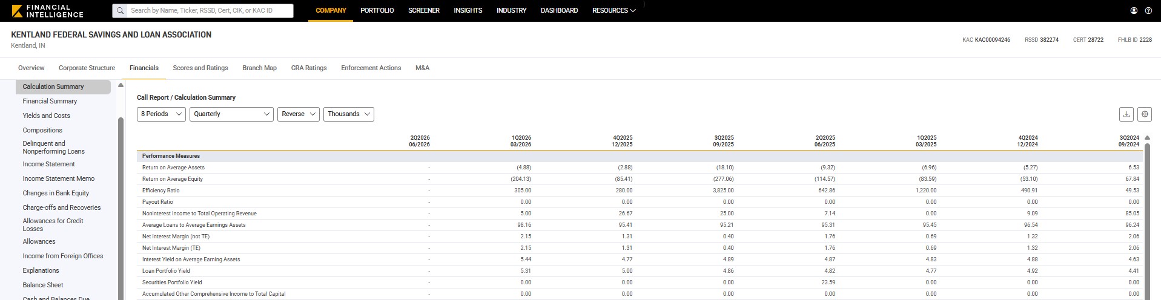Open Income Statement Memo report
This screenshot has height=300, width=1161.
[x=58, y=178]
